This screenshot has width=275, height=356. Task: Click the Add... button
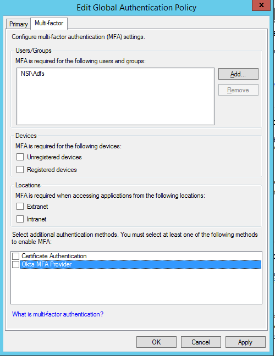(x=238, y=74)
